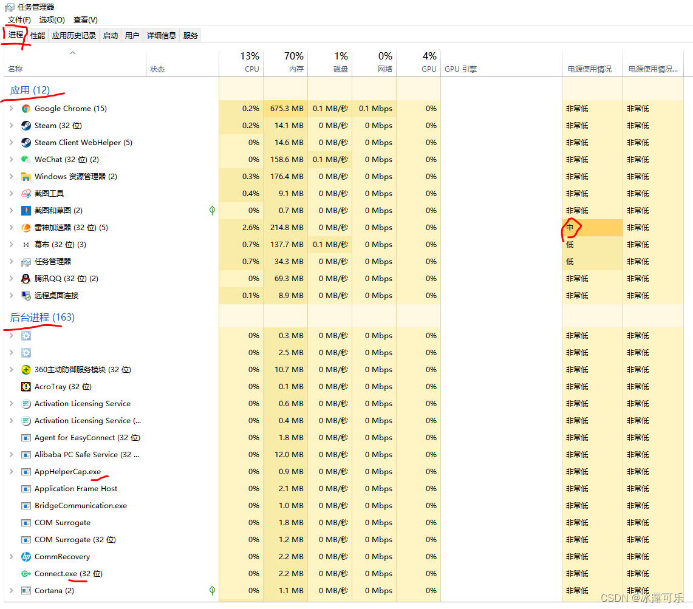Expand the 腾讯QQ (32 位) group
The width and height of the screenshot is (693, 609).
12,279
